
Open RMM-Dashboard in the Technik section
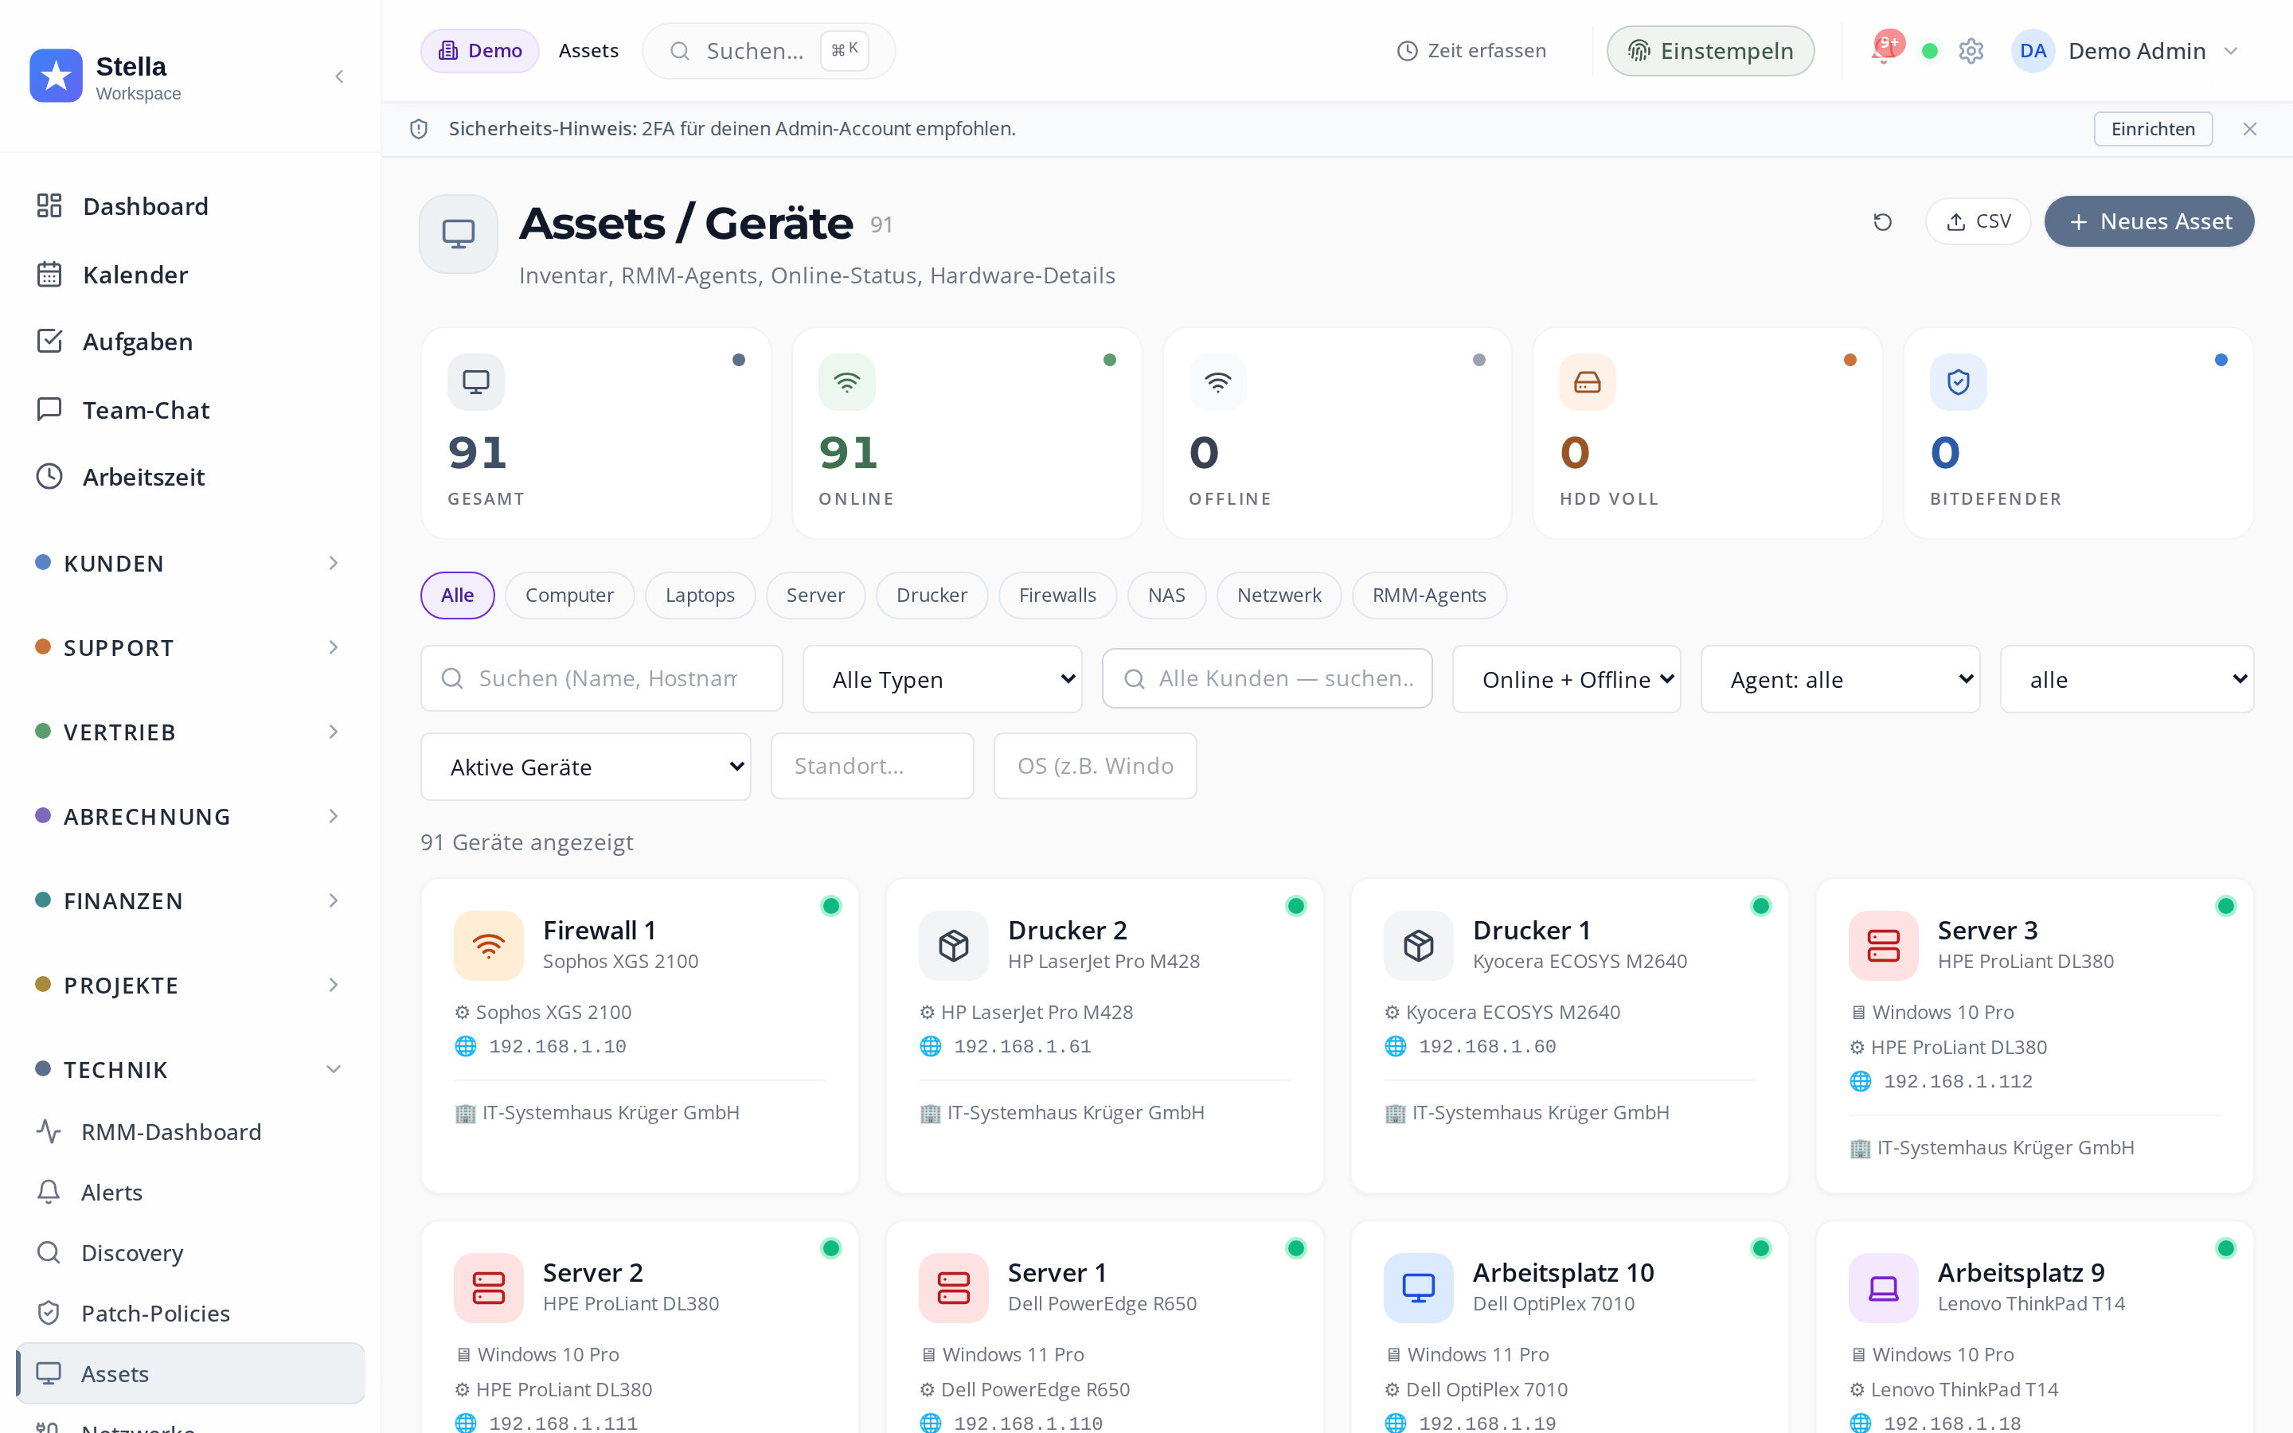point(189,1131)
